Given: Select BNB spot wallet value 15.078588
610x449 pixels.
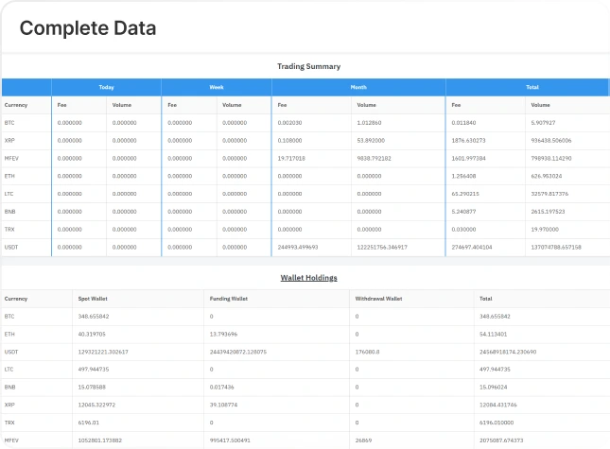Looking at the screenshot, I should [x=92, y=388].
